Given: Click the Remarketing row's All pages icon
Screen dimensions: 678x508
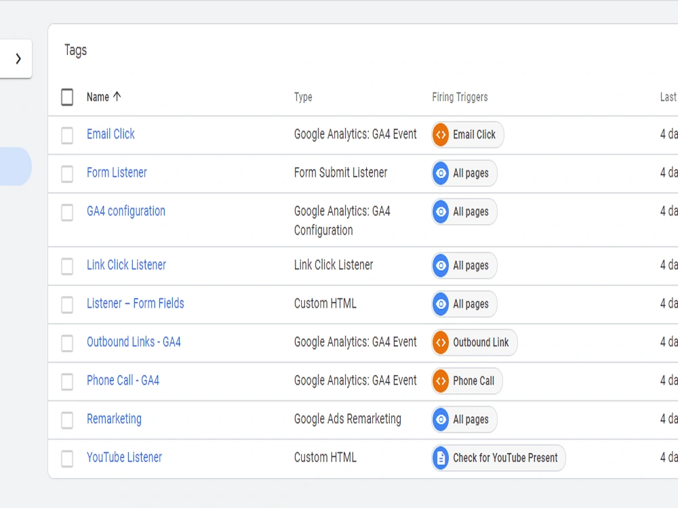Looking at the screenshot, I should (x=441, y=419).
